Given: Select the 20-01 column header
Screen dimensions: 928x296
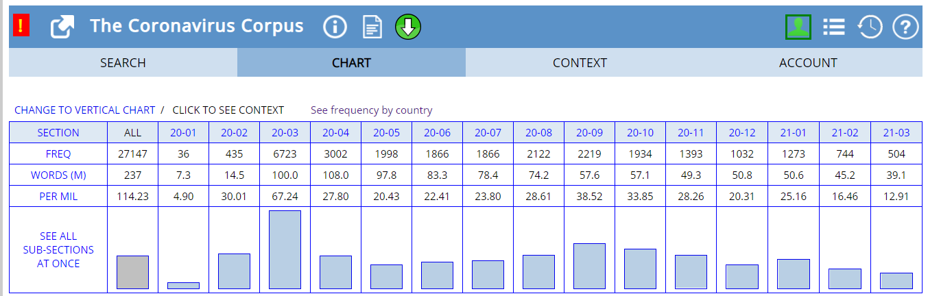Looking at the screenshot, I should tap(183, 133).
